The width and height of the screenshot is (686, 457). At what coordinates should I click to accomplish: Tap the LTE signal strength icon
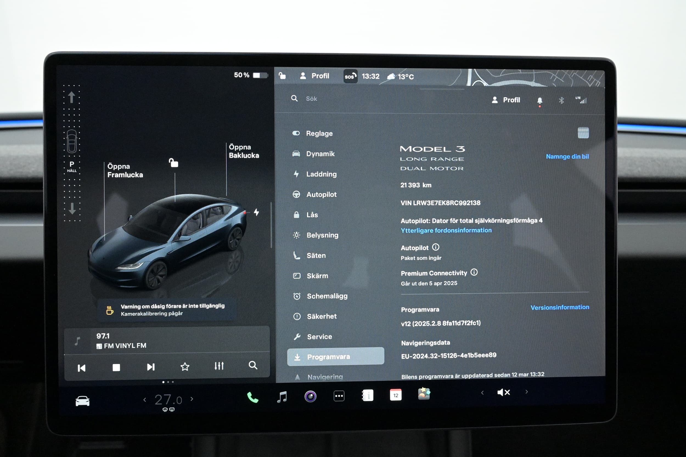(x=581, y=100)
